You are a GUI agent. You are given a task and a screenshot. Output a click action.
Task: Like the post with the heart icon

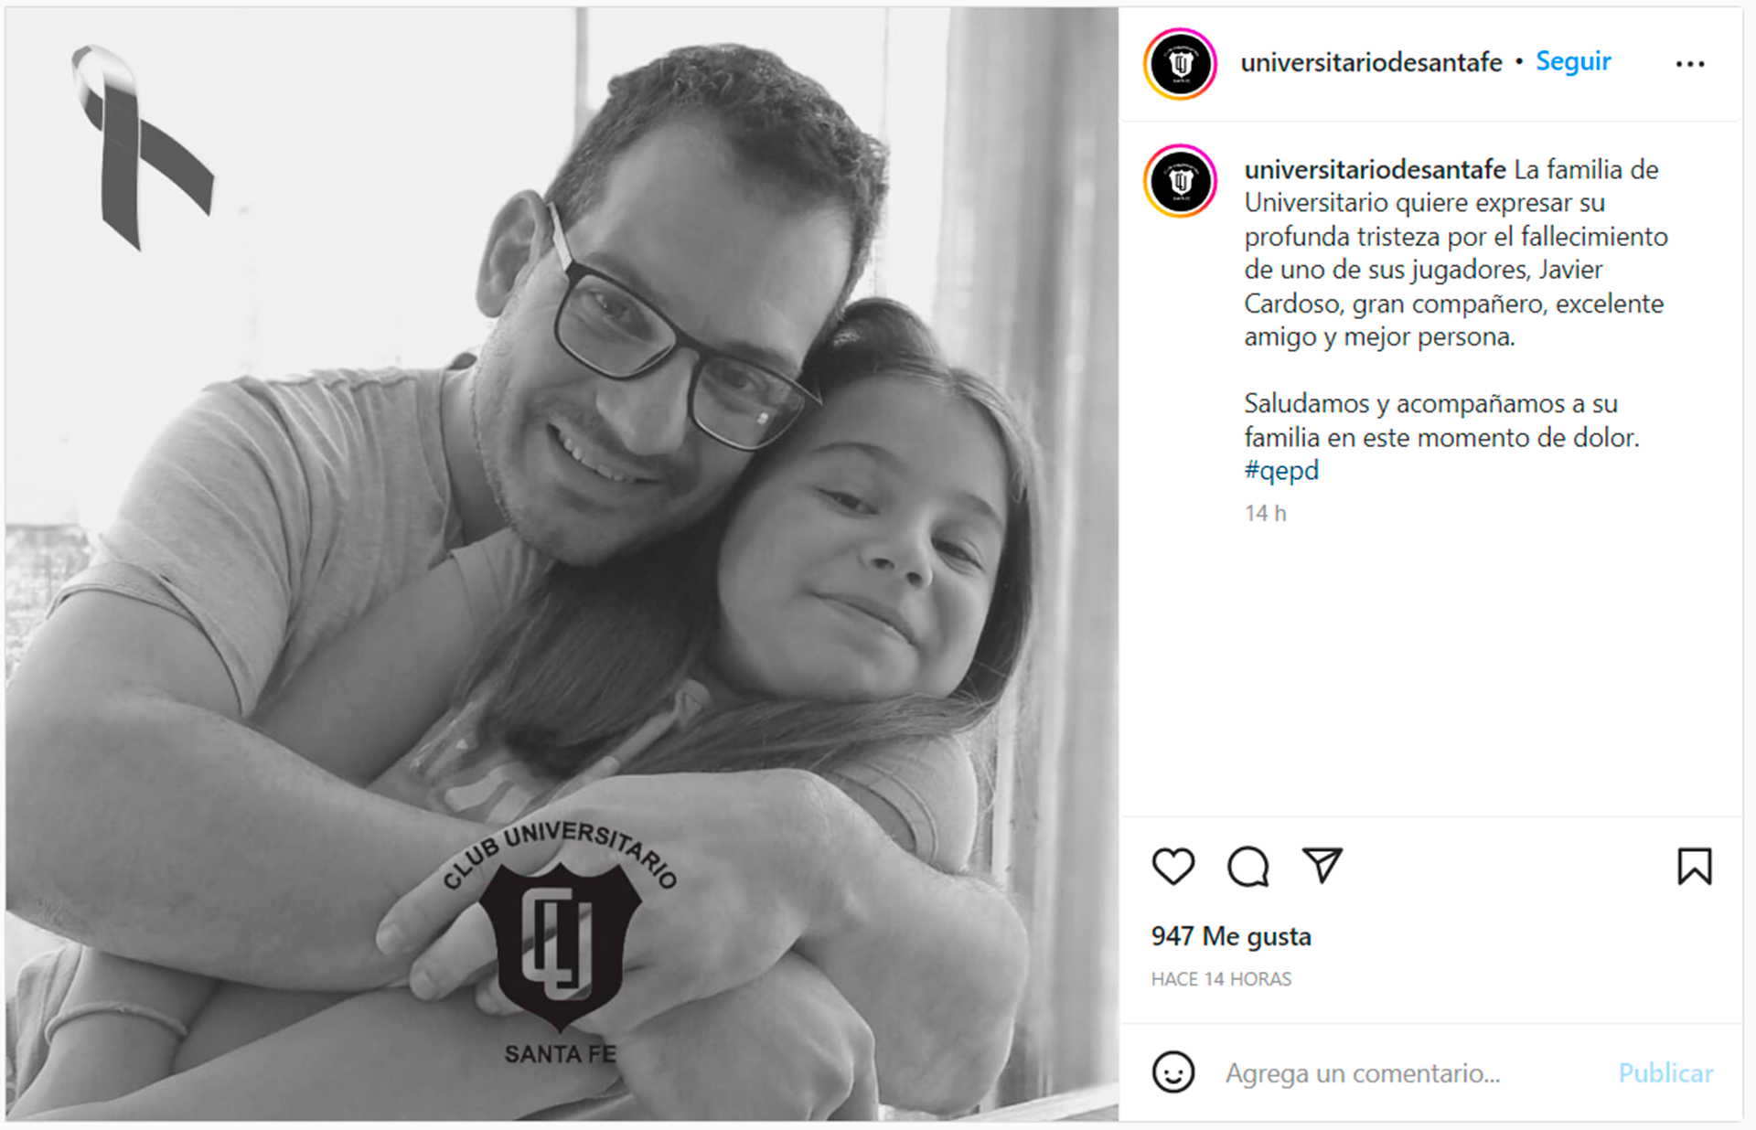(1172, 866)
